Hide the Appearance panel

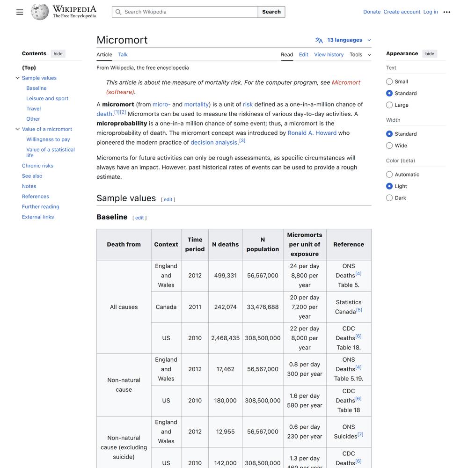point(430,54)
